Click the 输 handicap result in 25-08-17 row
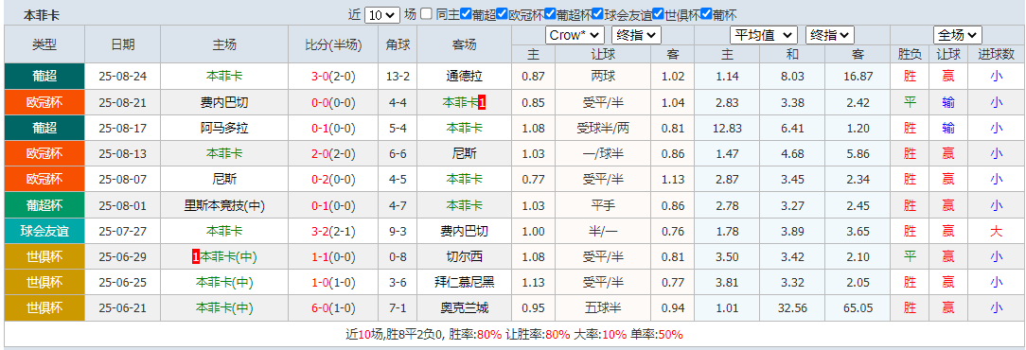 [948, 129]
